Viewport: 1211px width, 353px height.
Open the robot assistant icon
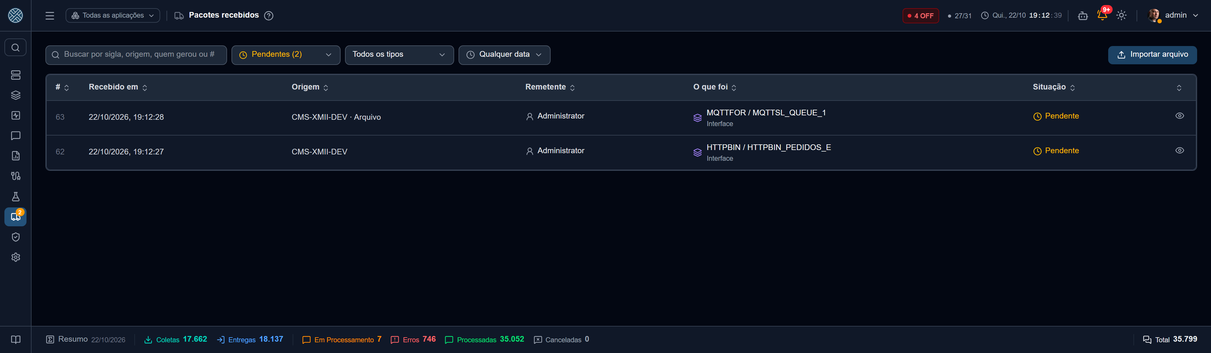(1083, 15)
